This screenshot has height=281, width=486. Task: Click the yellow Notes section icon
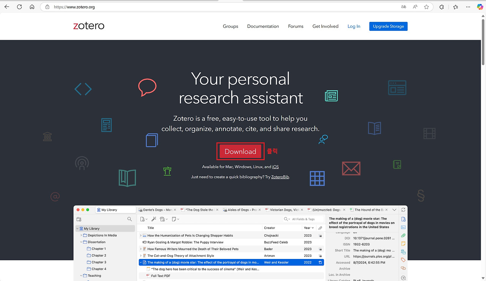click(x=403, y=243)
